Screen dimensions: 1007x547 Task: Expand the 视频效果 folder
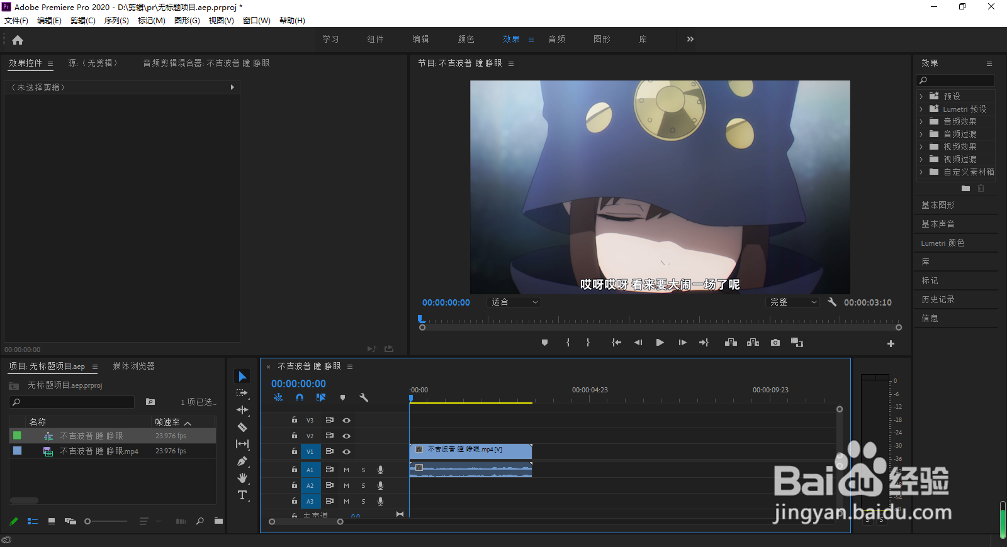(x=921, y=146)
